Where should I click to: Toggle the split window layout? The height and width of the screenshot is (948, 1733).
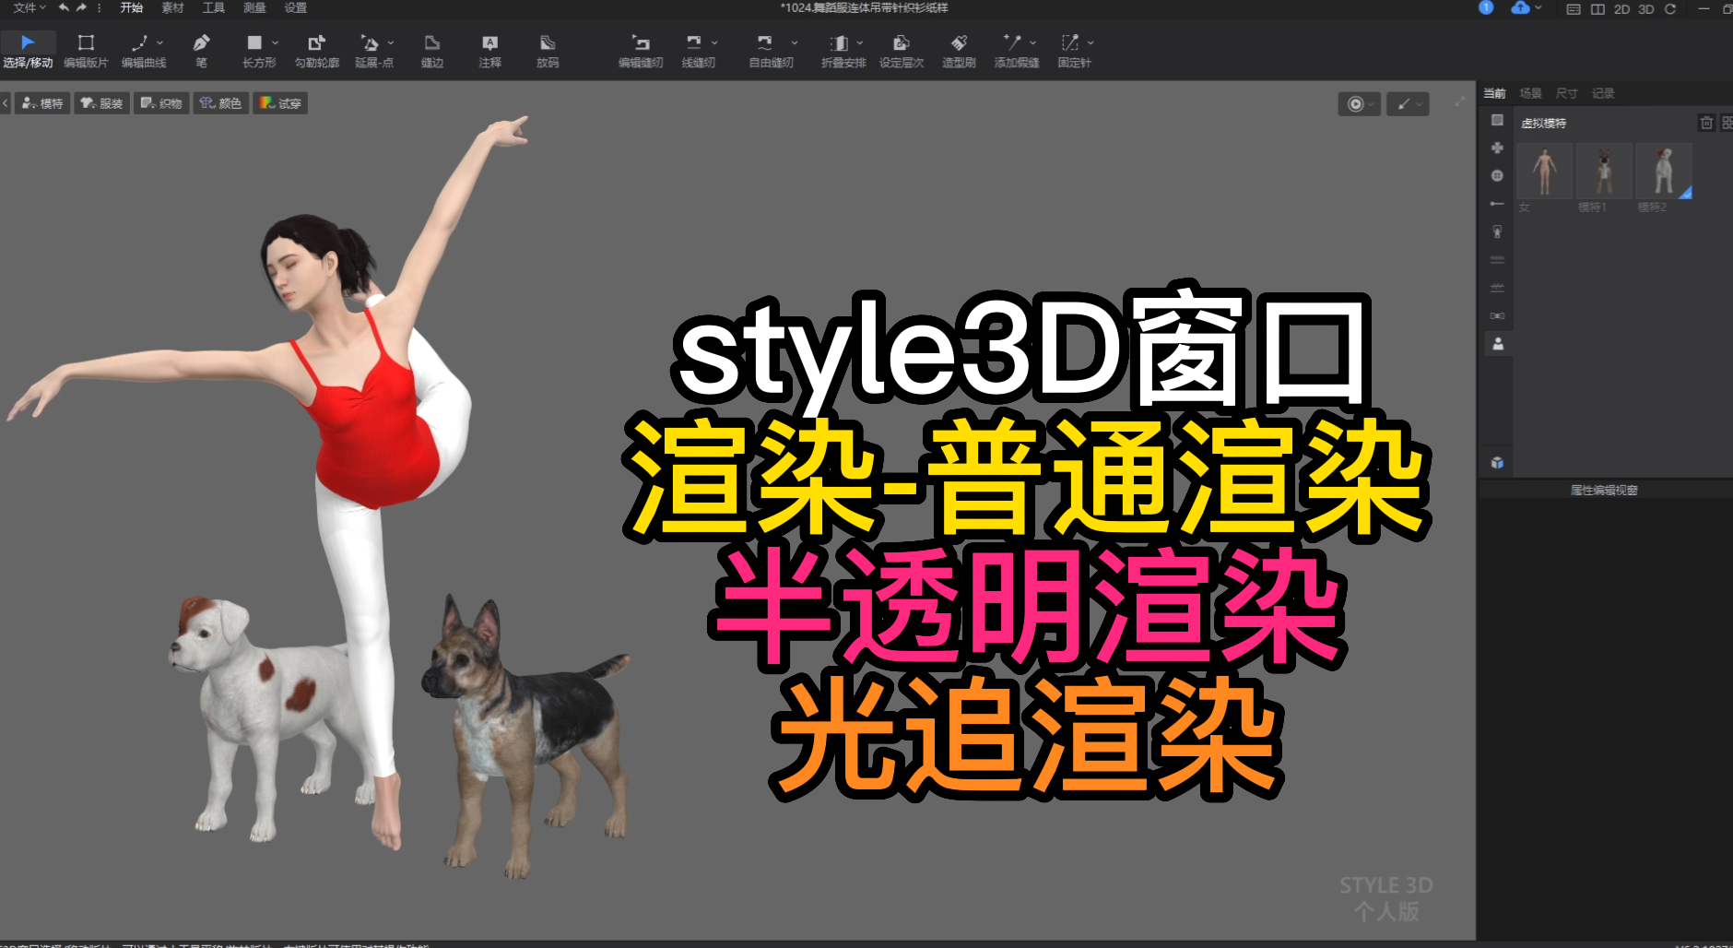[x=1597, y=8]
